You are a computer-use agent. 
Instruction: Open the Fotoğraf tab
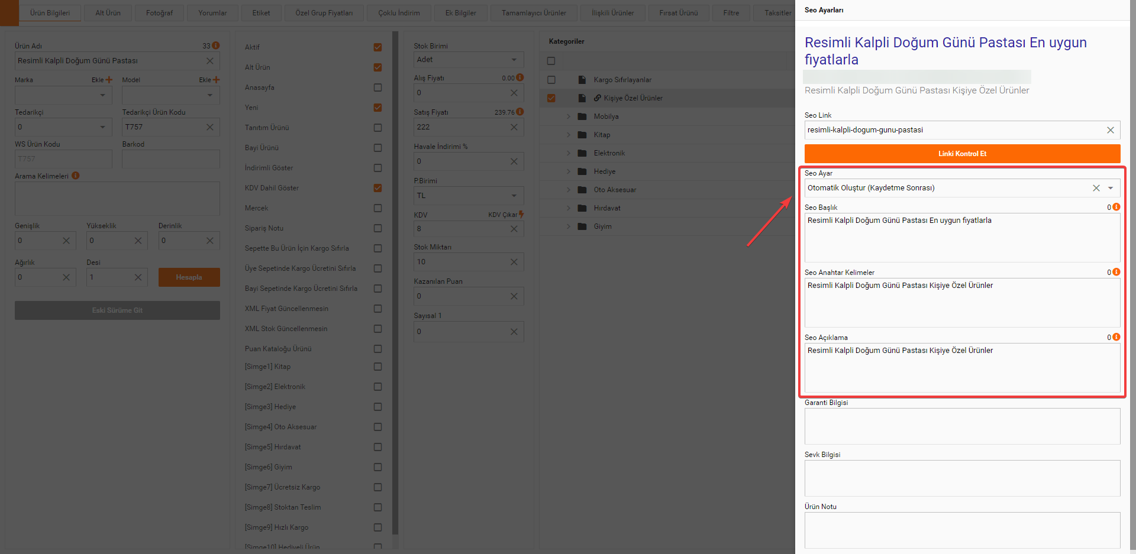(x=160, y=13)
